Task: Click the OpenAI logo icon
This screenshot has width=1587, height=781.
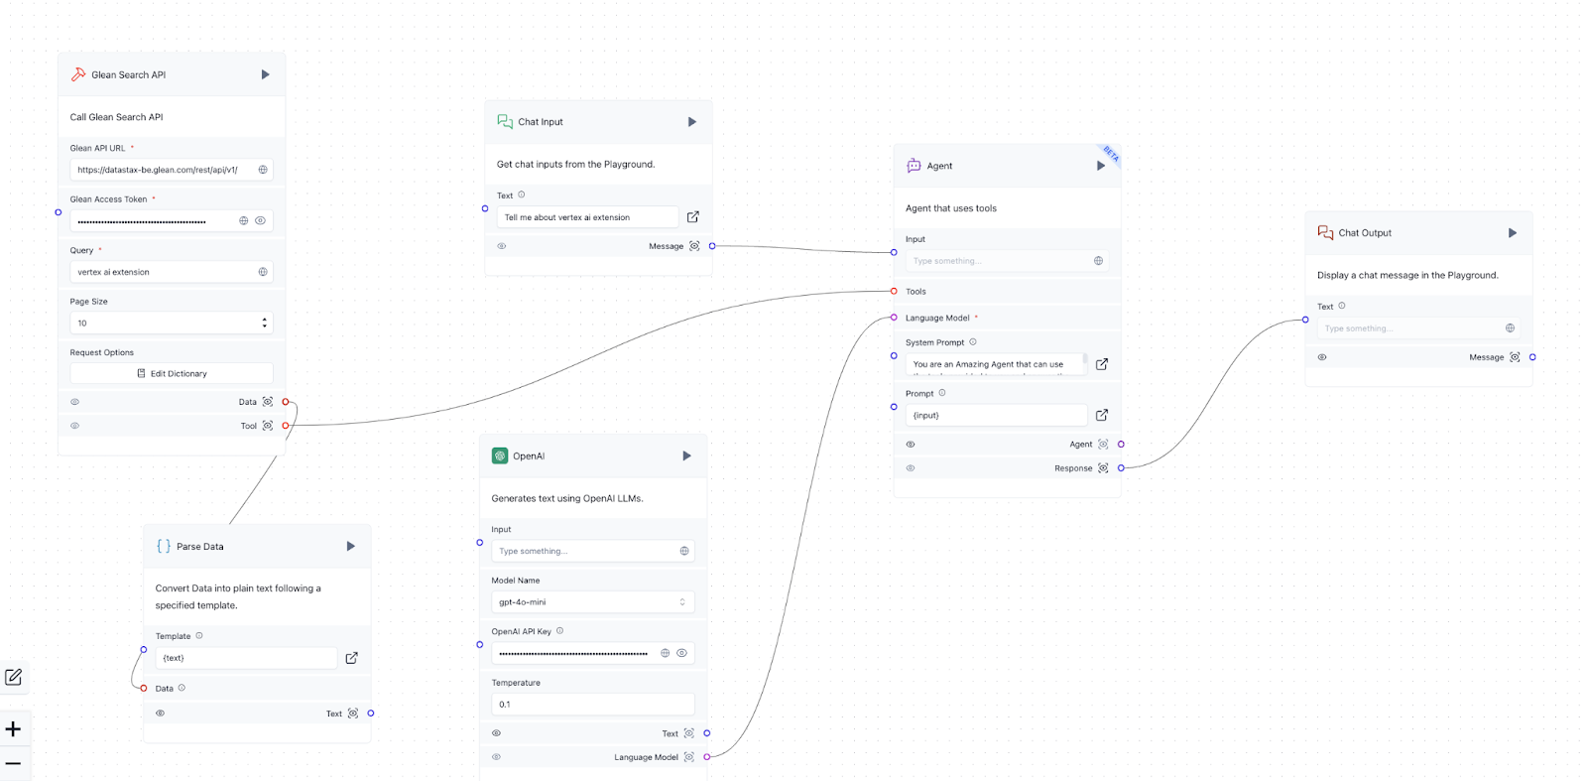Action: 500,456
